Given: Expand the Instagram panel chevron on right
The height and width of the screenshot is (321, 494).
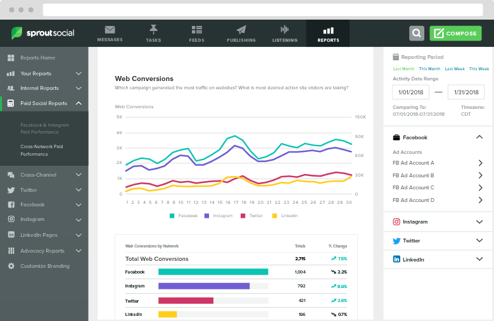Looking at the screenshot, I should [x=479, y=222].
